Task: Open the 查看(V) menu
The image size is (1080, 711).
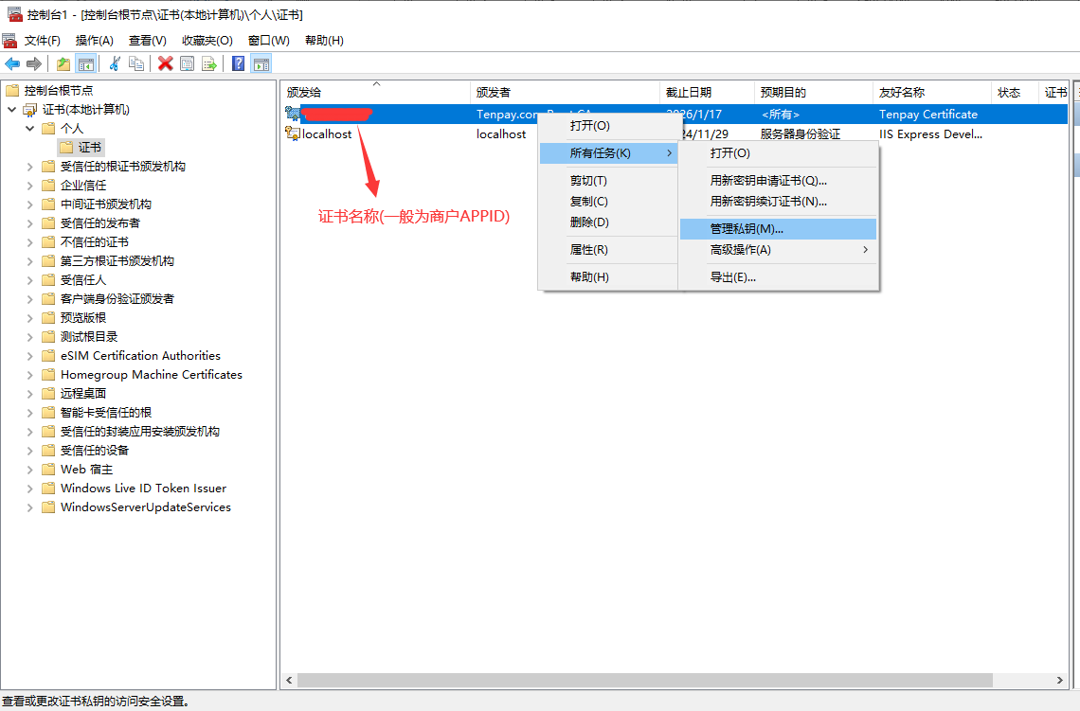Action: click(x=148, y=41)
